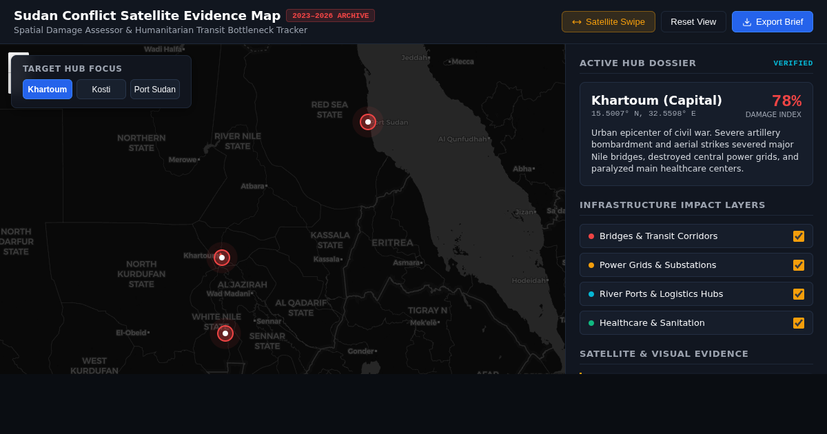827x434 pixels.
Task: Uncheck Bridges & Transit Corridors layer
Action: pos(799,236)
